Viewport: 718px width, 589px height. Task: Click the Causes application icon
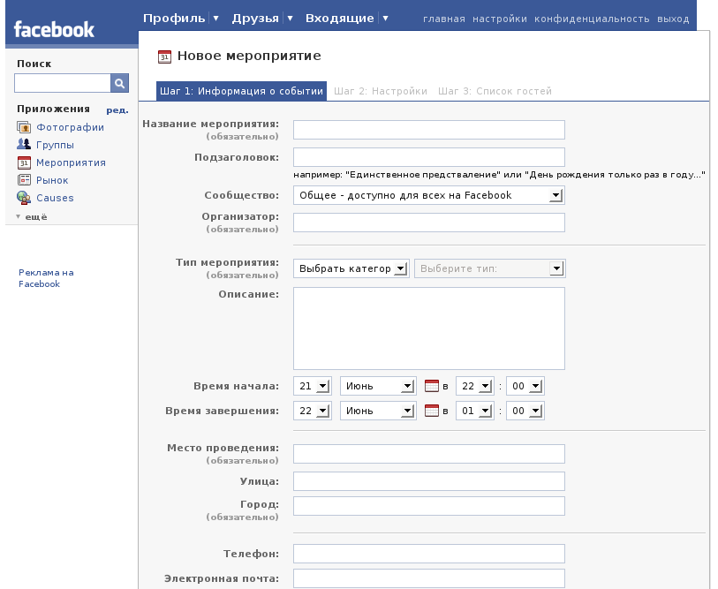24,198
